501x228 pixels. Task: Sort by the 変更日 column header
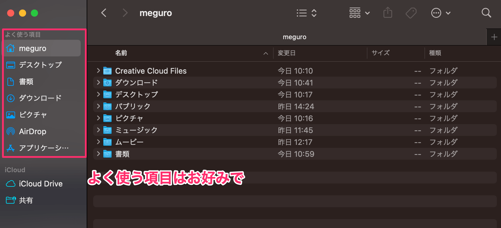coord(286,53)
